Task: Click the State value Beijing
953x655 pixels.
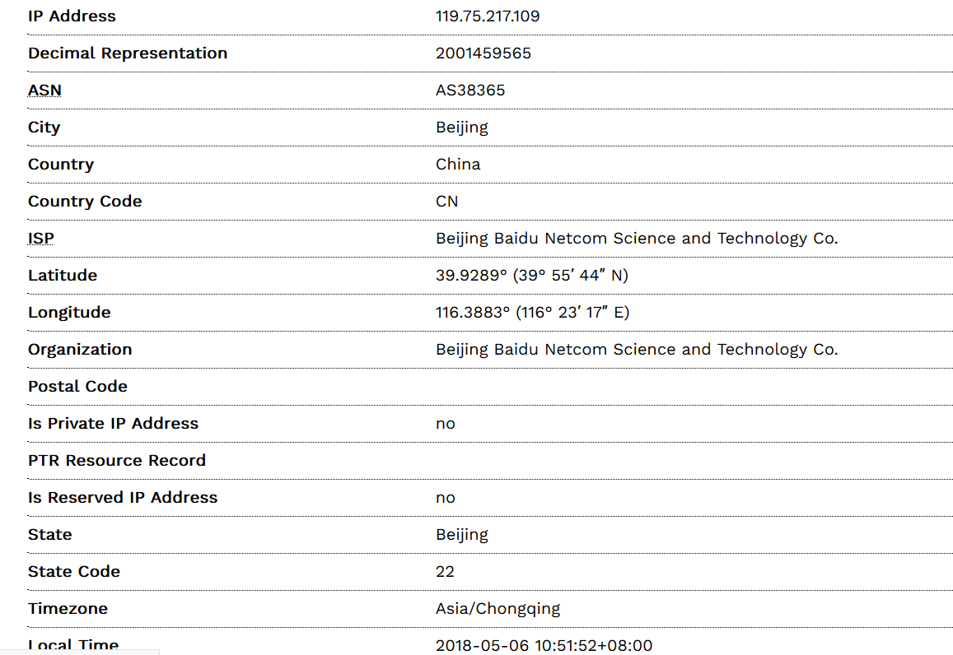Action: click(461, 535)
